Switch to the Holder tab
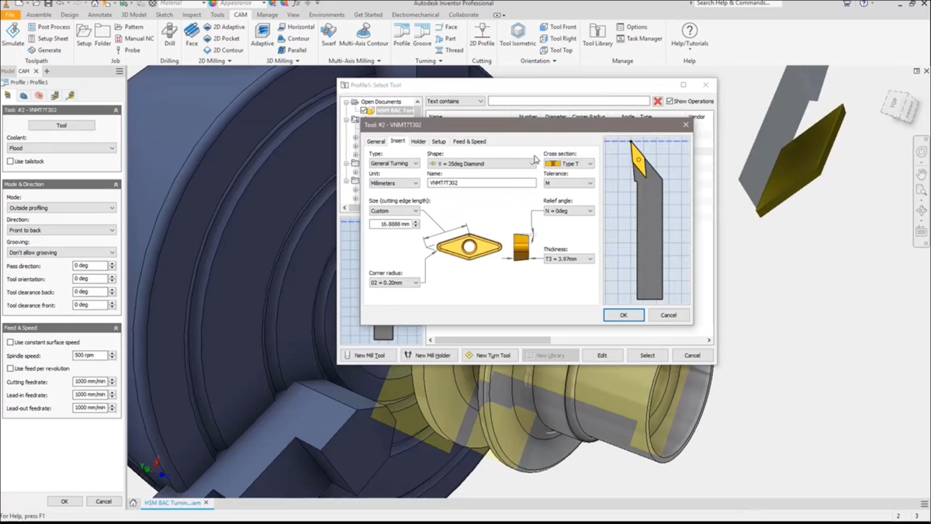Screen dimensions: 931x524 tap(418, 141)
